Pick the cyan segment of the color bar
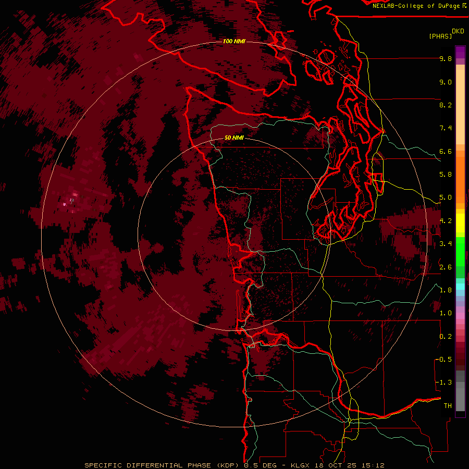Viewport: 469px width, 469px height. tap(460, 287)
